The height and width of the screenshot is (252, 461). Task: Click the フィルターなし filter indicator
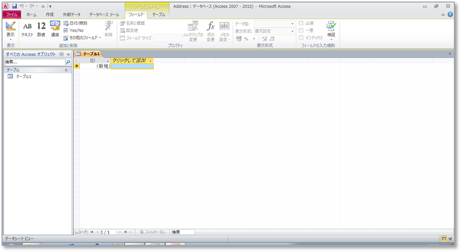pos(152,232)
